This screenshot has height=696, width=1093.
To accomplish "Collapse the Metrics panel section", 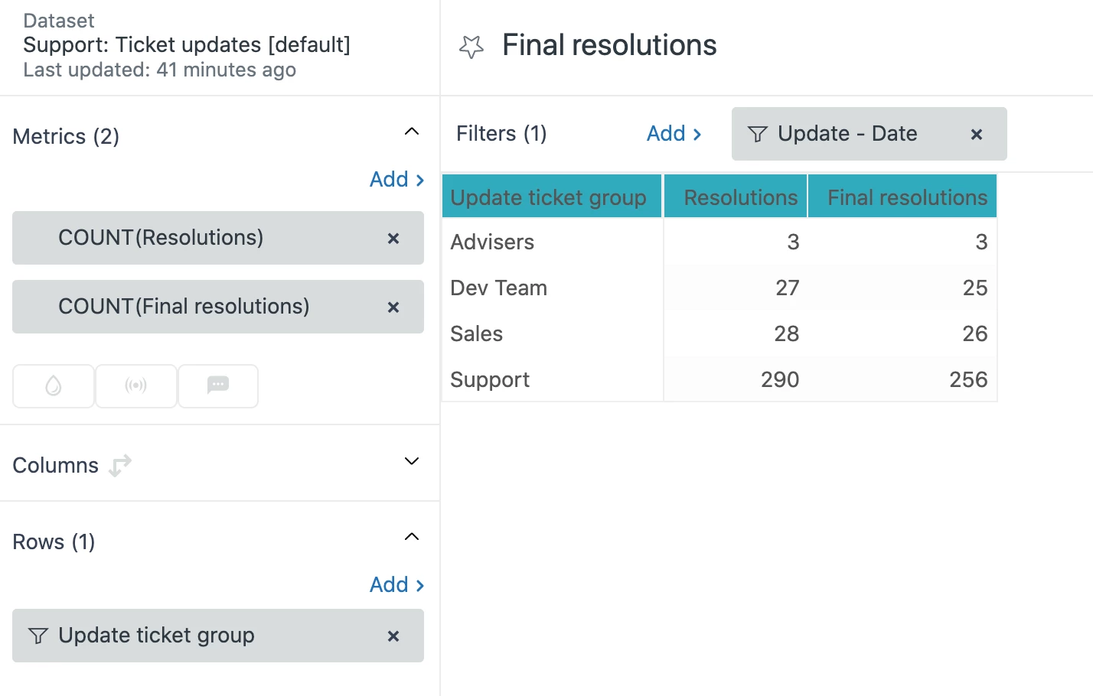I will (x=412, y=132).
